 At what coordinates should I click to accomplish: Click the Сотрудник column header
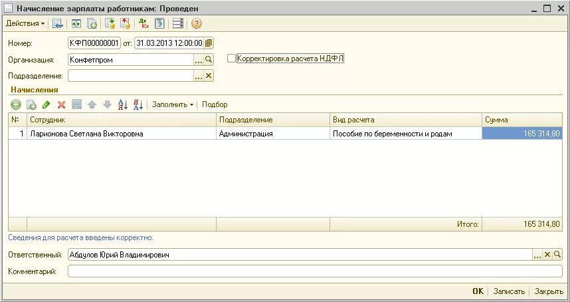pyautogui.click(x=122, y=120)
